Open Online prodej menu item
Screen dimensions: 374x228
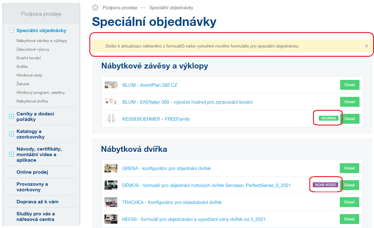pos(32,172)
